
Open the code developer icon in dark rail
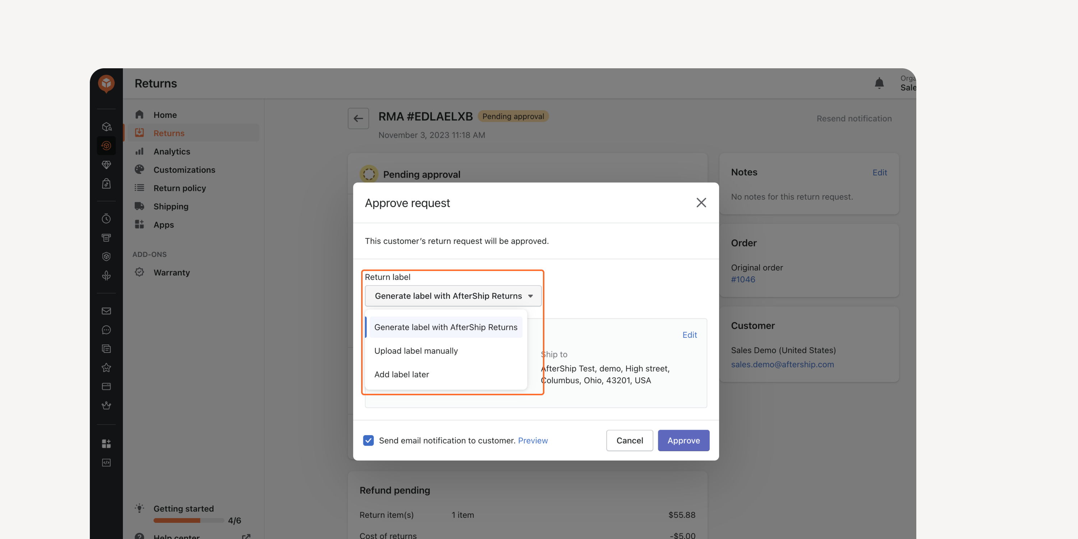click(106, 462)
